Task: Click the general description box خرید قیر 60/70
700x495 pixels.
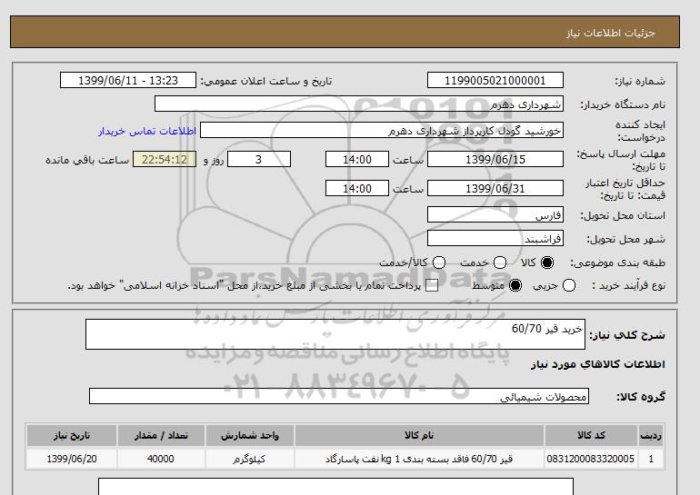Action: 335,334
